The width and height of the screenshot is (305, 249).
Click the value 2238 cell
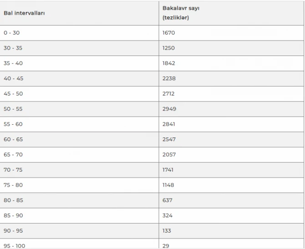(x=231, y=78)
